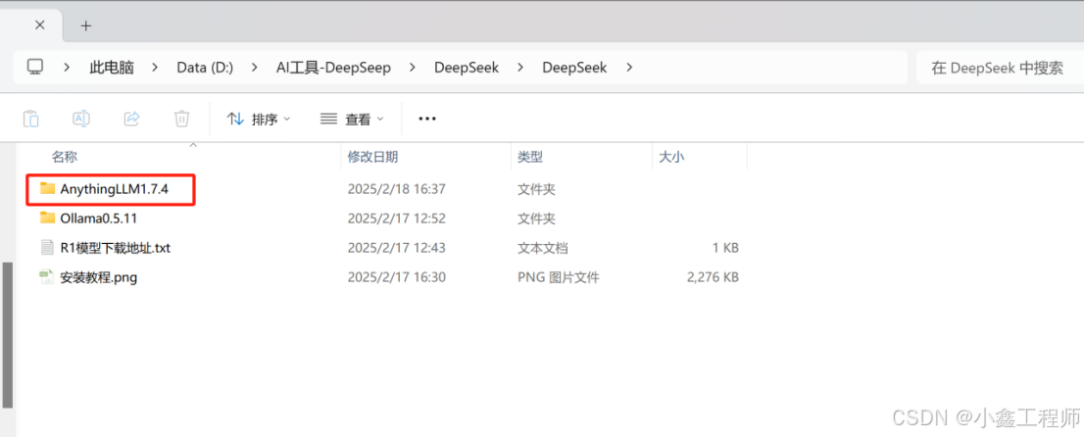
Task: Open the 排序 sort dropdown
Action: point(259,119)
